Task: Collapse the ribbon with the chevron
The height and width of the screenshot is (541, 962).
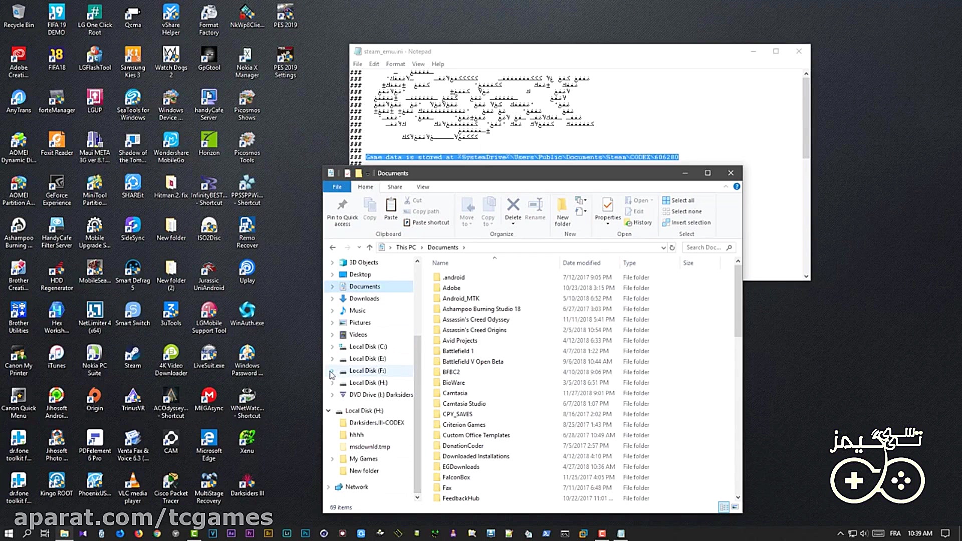Action: [x=726, y=186]
